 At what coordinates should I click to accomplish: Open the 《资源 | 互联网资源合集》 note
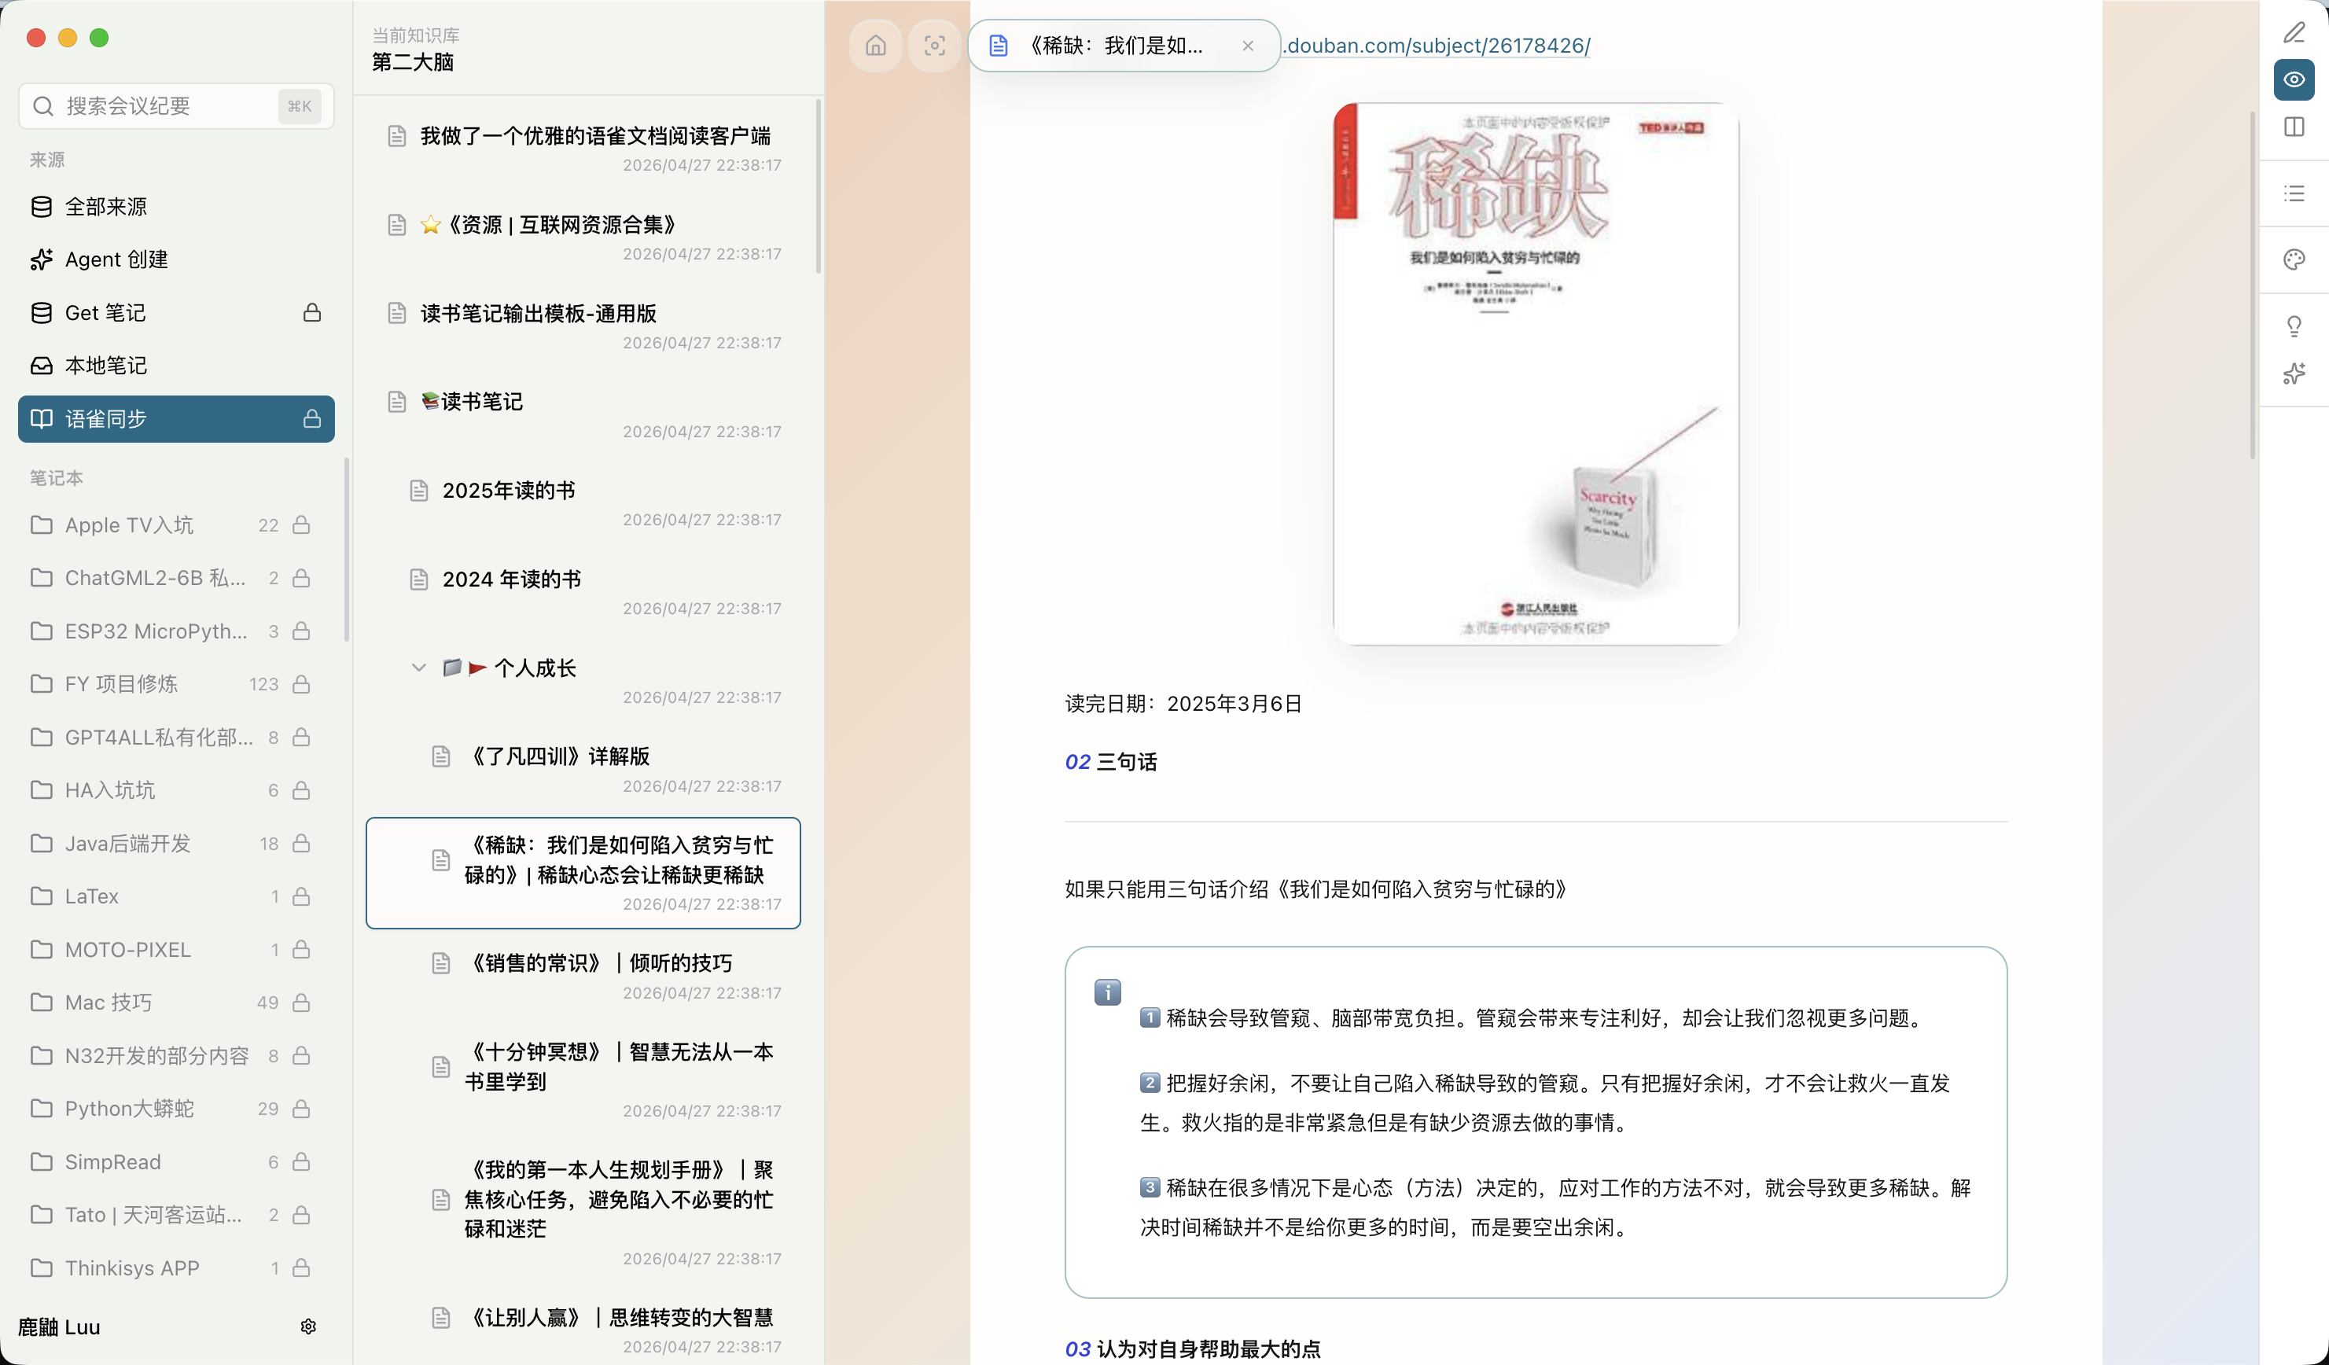(583, 237)
